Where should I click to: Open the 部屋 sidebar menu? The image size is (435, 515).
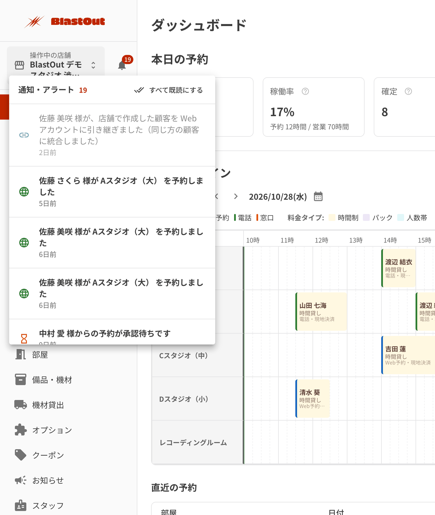(69, 355)
